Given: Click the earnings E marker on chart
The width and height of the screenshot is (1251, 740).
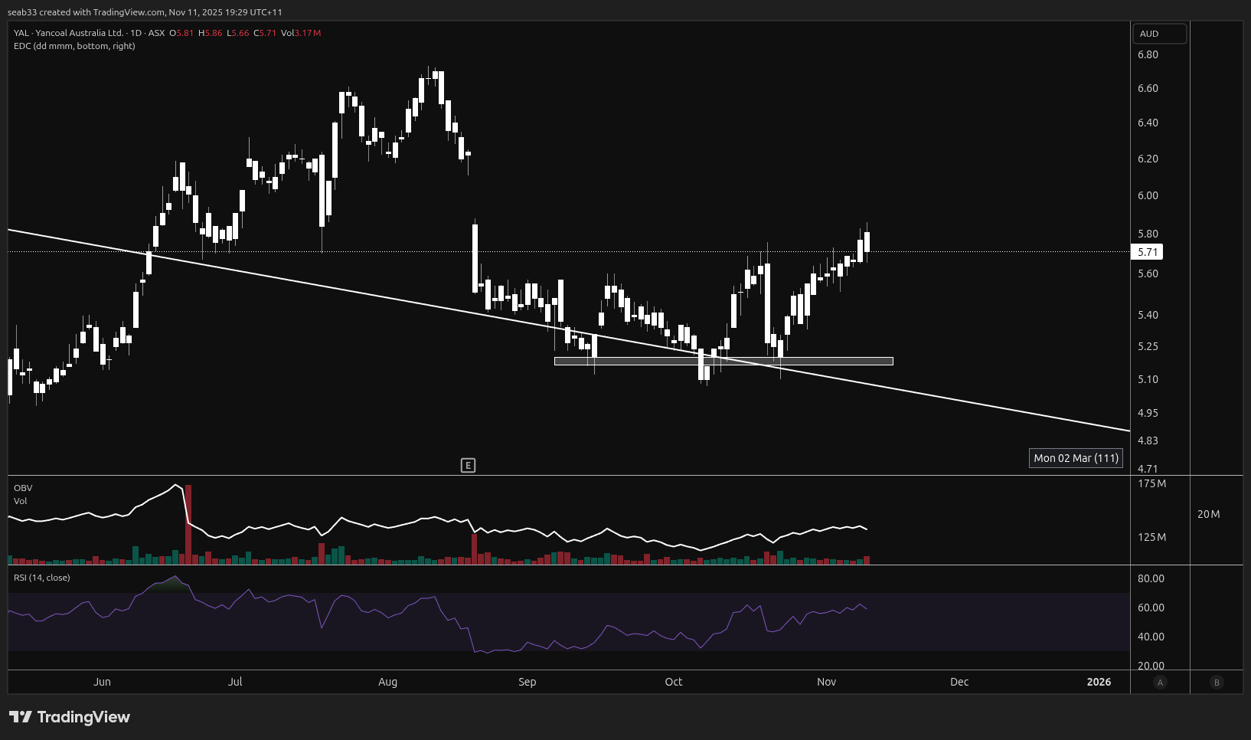Looking at the screenshot, I should point(468,465).
